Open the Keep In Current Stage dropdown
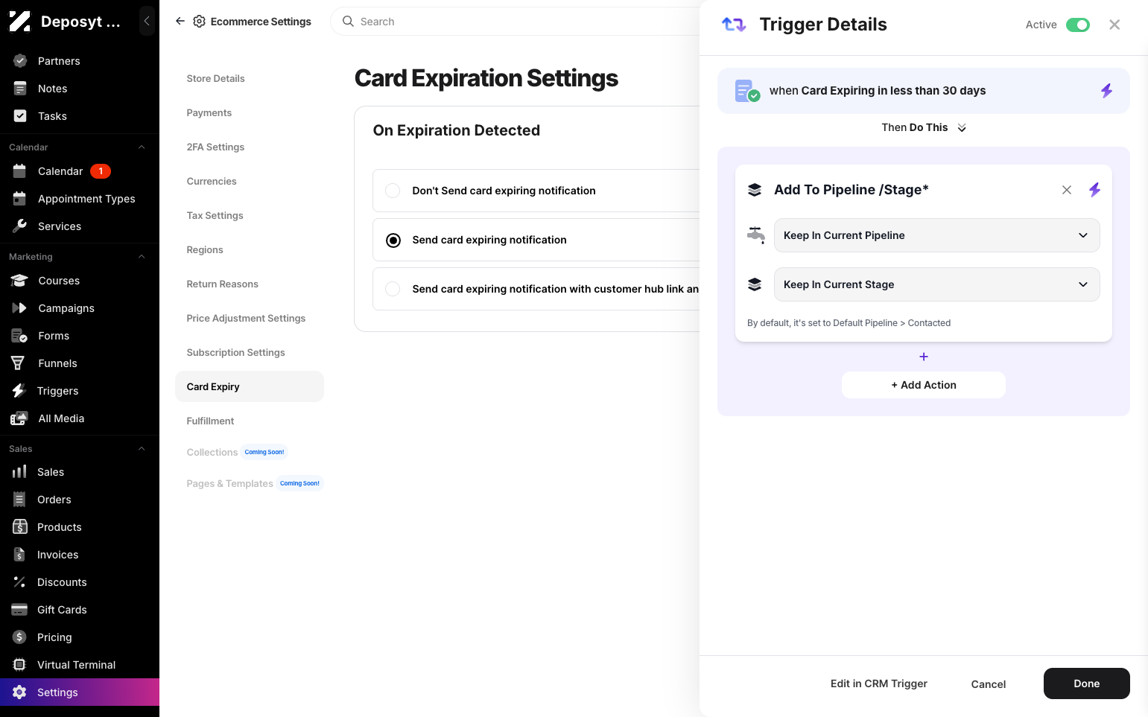The image size is (1148, 717). 937,284
